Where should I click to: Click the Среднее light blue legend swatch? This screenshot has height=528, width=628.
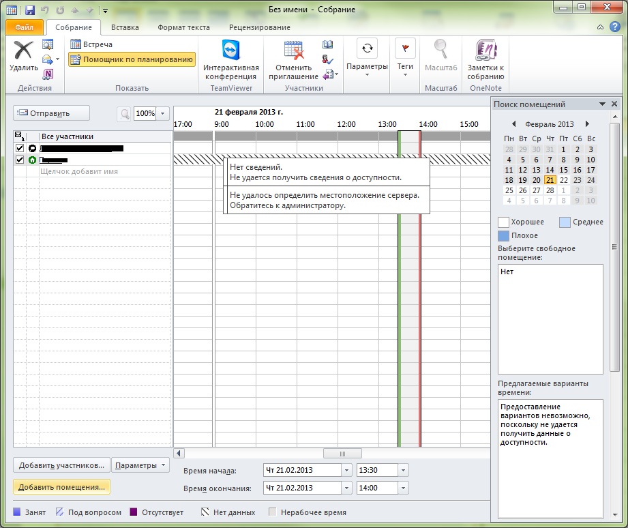point(565,222)
